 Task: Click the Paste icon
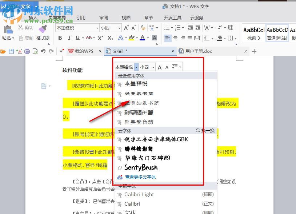(x=8, y=29)
